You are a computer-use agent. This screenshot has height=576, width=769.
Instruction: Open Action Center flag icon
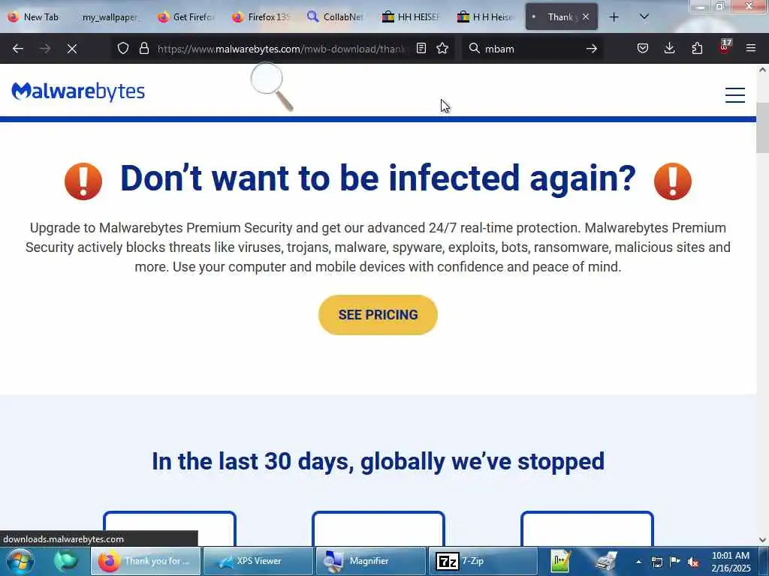675,562
